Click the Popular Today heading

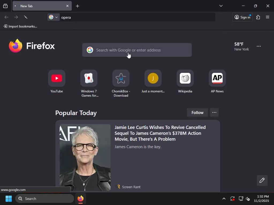coord(76,113)
